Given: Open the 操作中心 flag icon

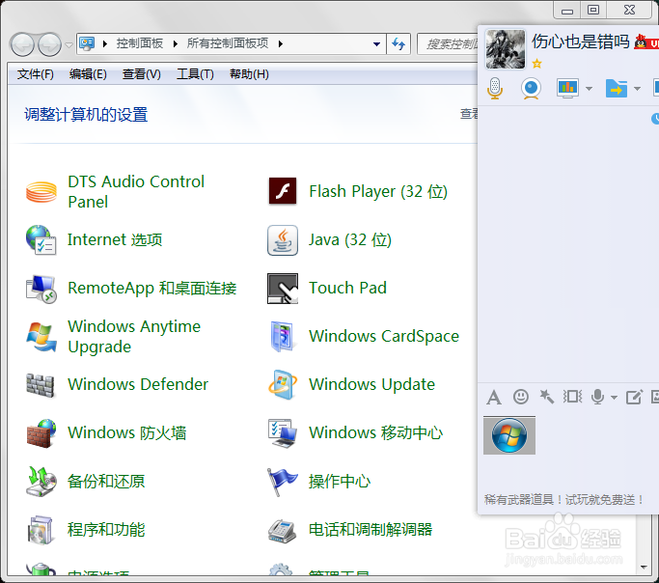Looking at the screenshot, I should click(x=283, y=482).
